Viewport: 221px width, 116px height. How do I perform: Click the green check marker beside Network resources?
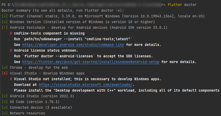tap(5, 113)
